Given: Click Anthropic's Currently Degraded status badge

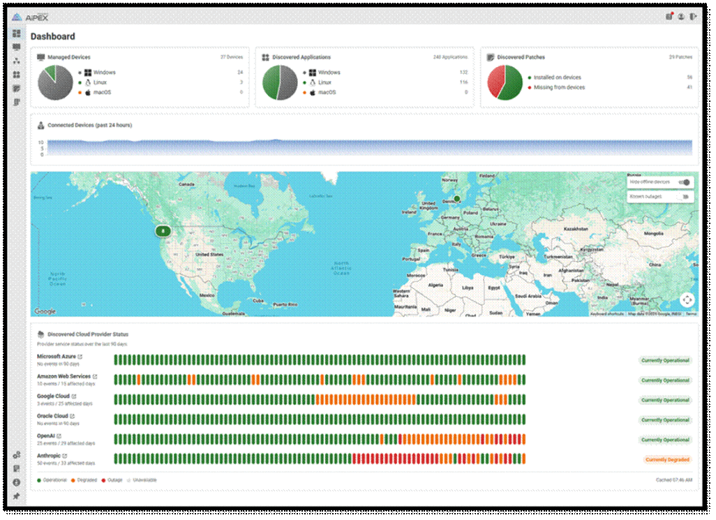Looking at the screenshot, I should pos(667,460).
